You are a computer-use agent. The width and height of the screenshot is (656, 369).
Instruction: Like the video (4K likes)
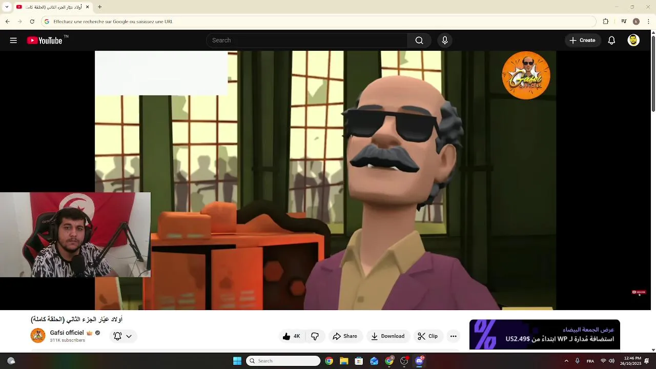pos(292,336)
